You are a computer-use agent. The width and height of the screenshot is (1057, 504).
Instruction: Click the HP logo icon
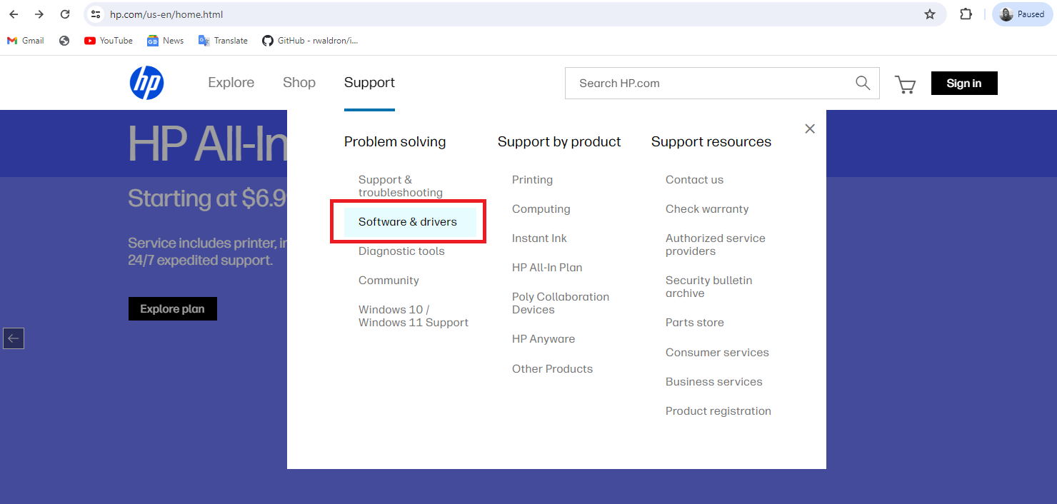pyautogui.click(x=146, y=83)
